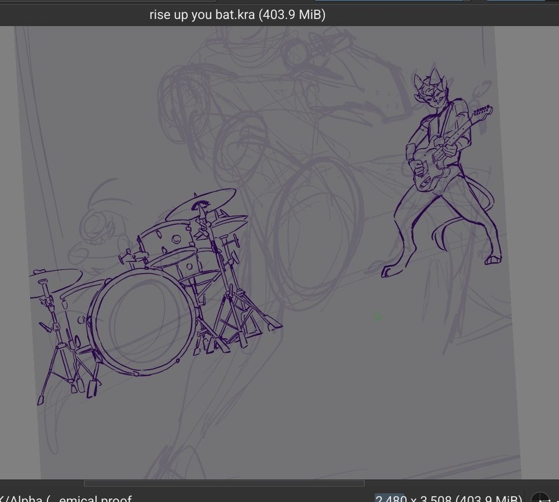This screenshot has height=502, width=559.
Task: Click the horizontal canvas scrollbar
Action: tap(224, 483)
